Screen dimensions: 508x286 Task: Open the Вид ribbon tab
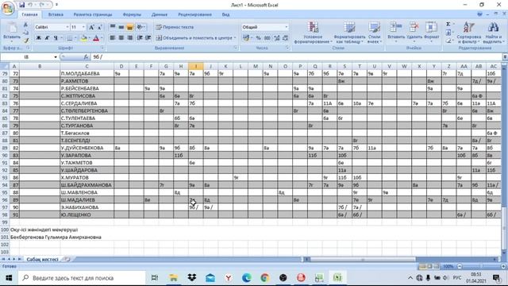[225, 14]
